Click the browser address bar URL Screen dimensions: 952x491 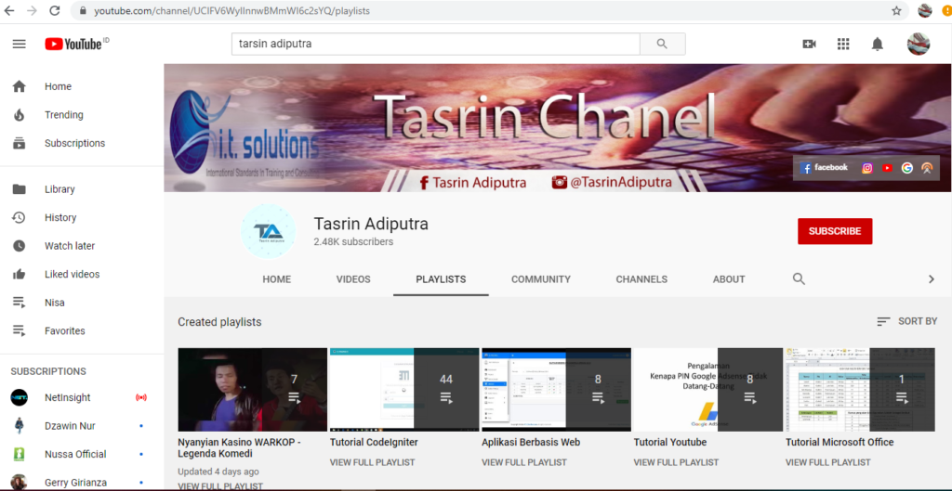(231, 11)
